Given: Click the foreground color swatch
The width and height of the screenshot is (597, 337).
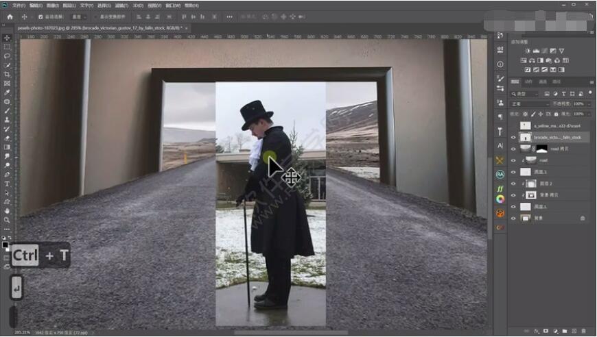Looking at the screenshot, I should (x=5, y=245).
